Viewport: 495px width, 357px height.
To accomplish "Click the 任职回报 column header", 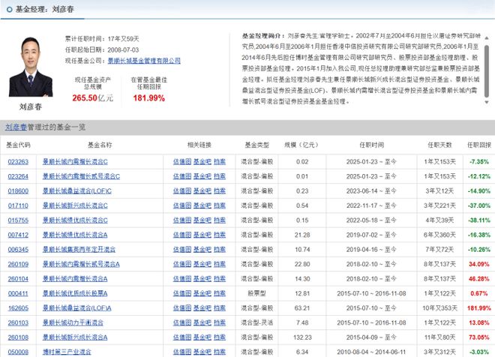I will click(x=479, y=145).
